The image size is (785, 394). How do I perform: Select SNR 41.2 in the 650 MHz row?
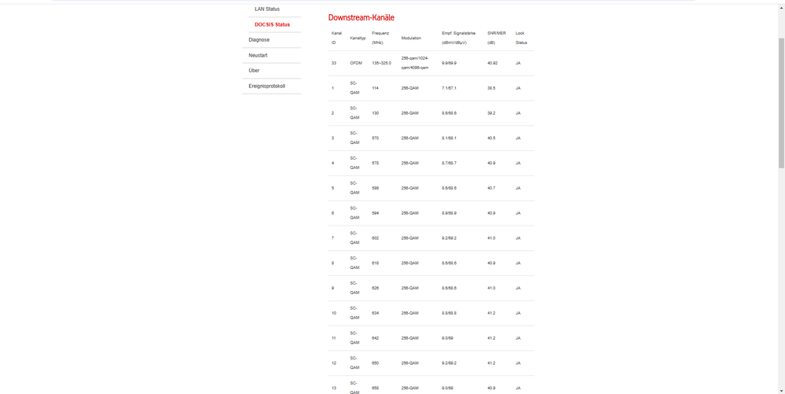(x=492, y=363)
